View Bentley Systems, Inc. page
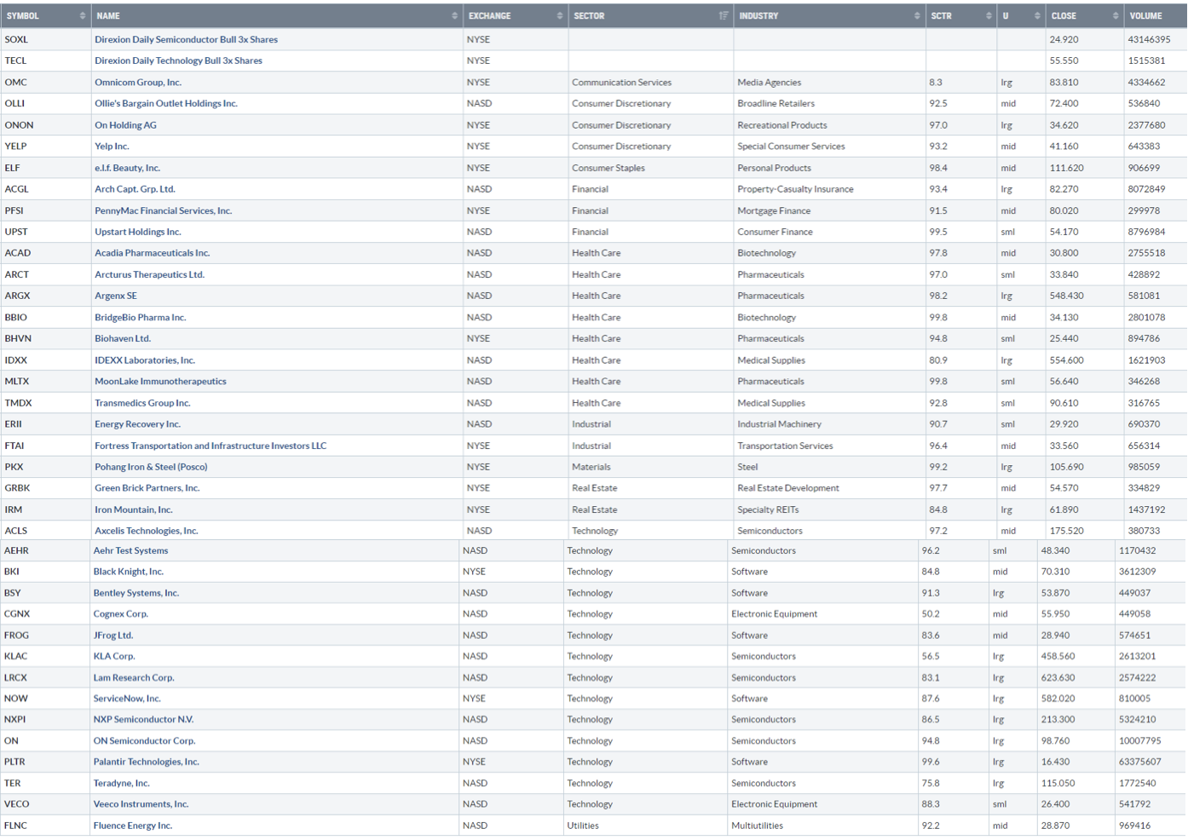The image size is (1188, 840). tap(136, 593)
